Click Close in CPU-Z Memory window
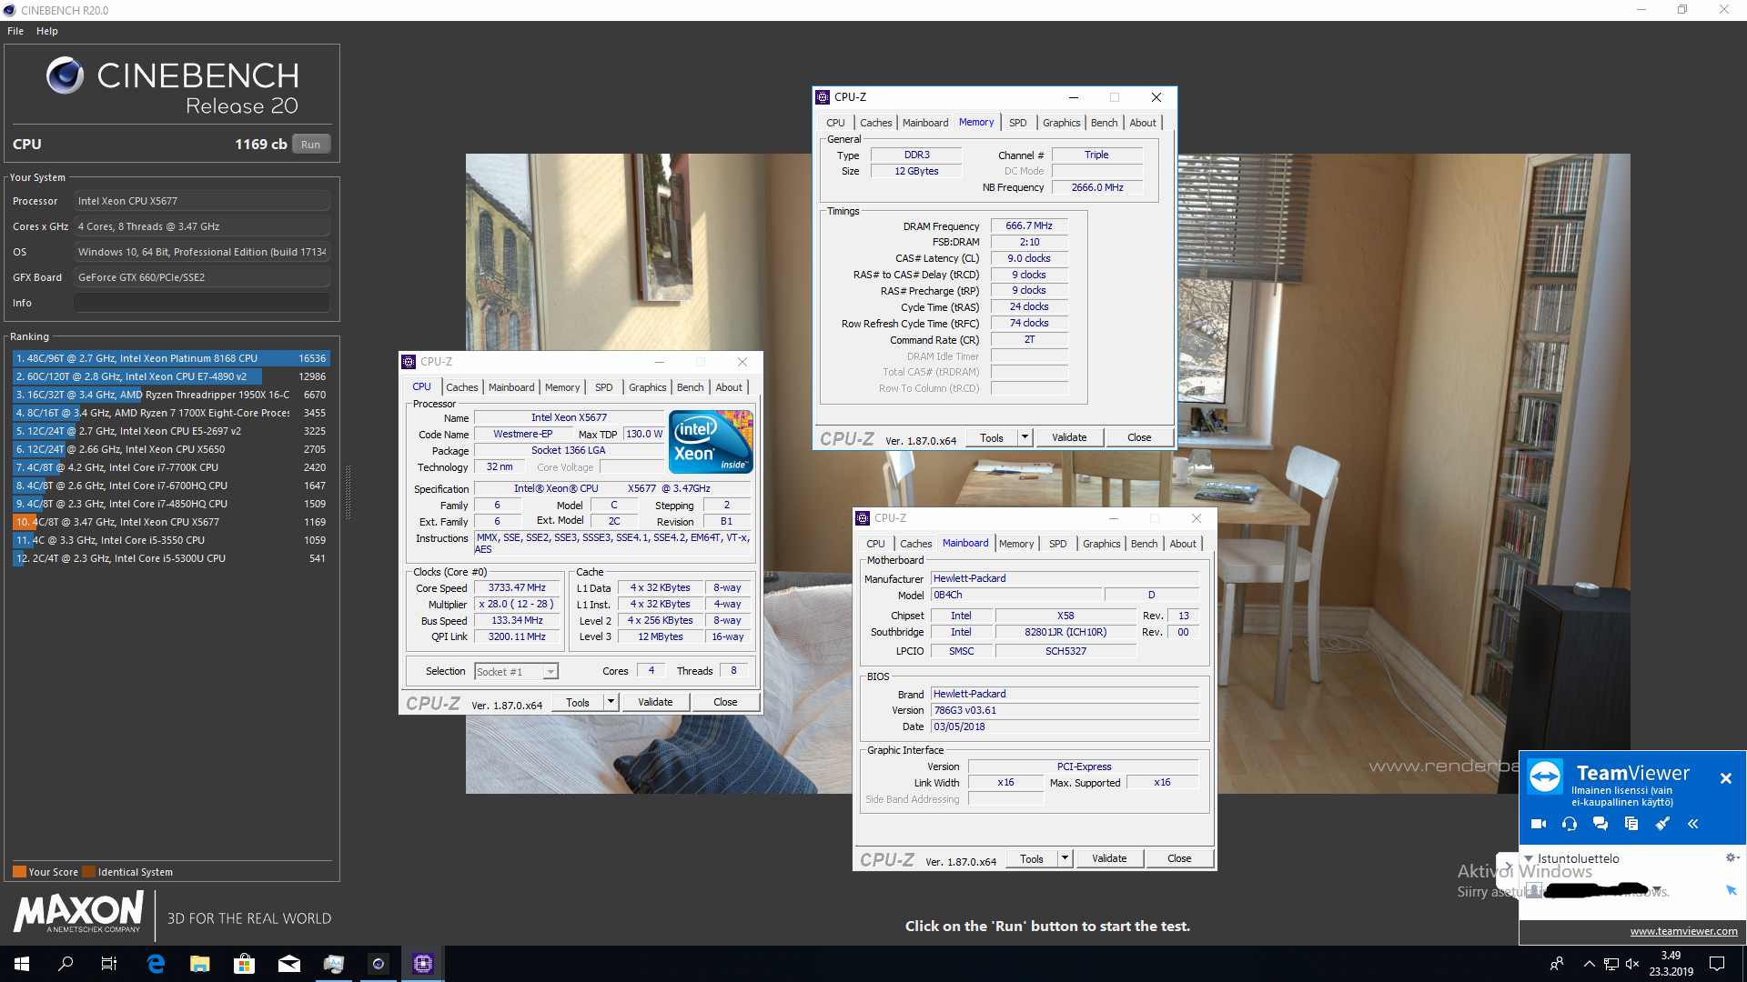 click(x=1139, y=437)
